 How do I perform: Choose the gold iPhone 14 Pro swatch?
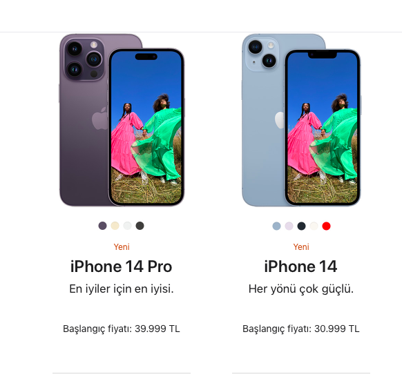coord(115,226)
